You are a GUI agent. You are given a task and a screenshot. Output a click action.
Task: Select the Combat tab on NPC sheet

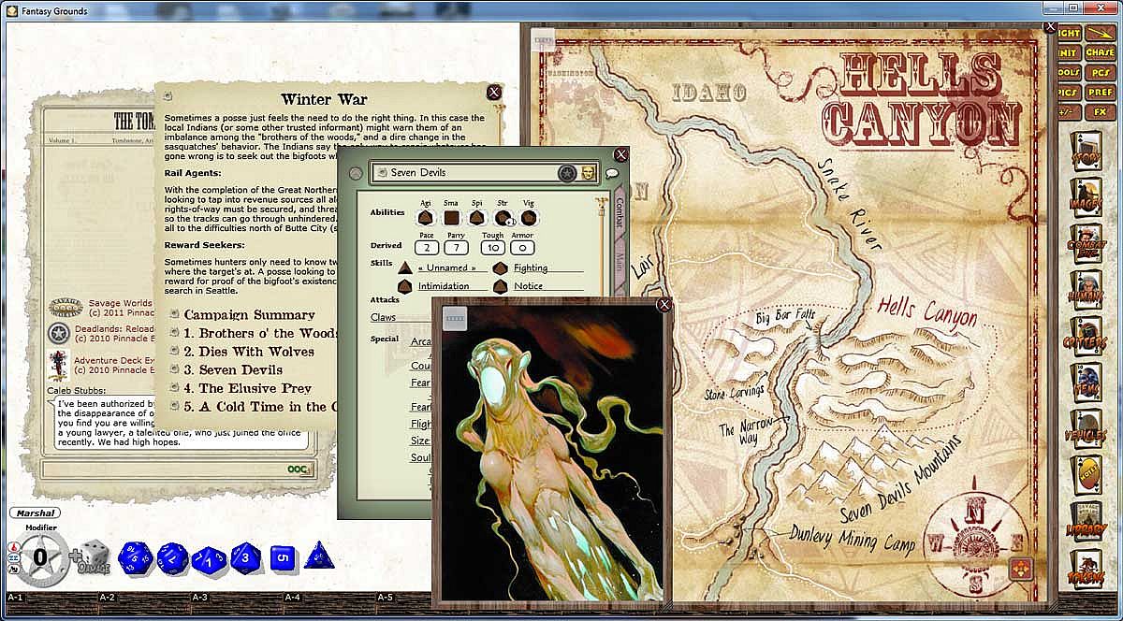click(x=619, y=213)
